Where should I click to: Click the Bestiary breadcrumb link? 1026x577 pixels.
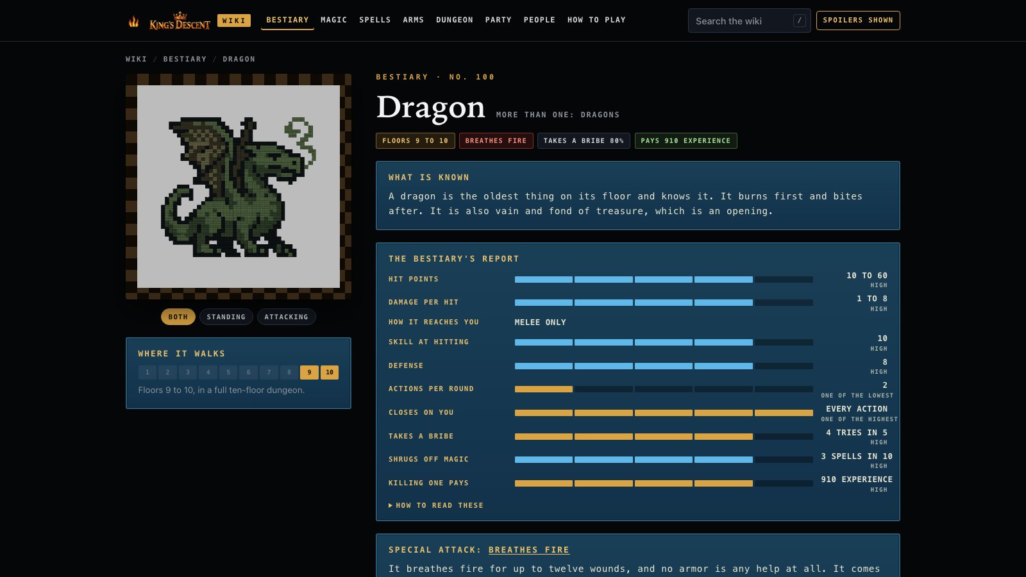point(185,59)
